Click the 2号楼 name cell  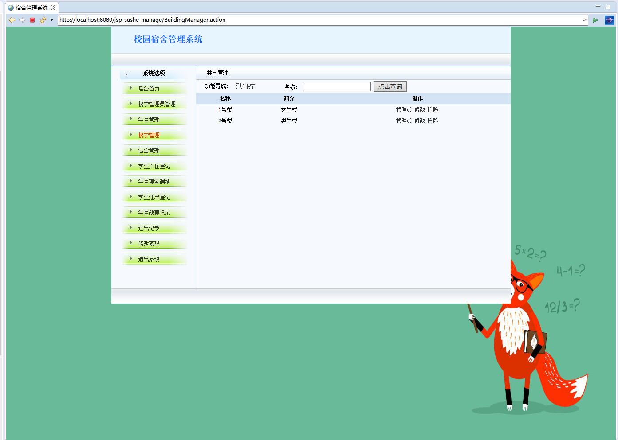pos(225,121)
